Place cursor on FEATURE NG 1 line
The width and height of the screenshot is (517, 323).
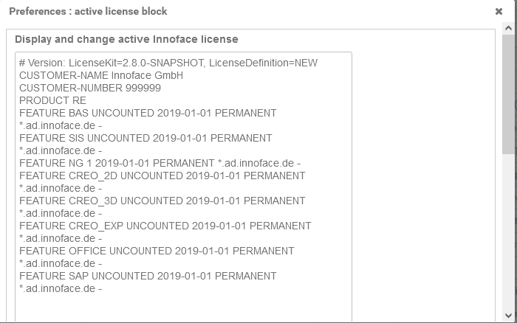pos(160,163)
